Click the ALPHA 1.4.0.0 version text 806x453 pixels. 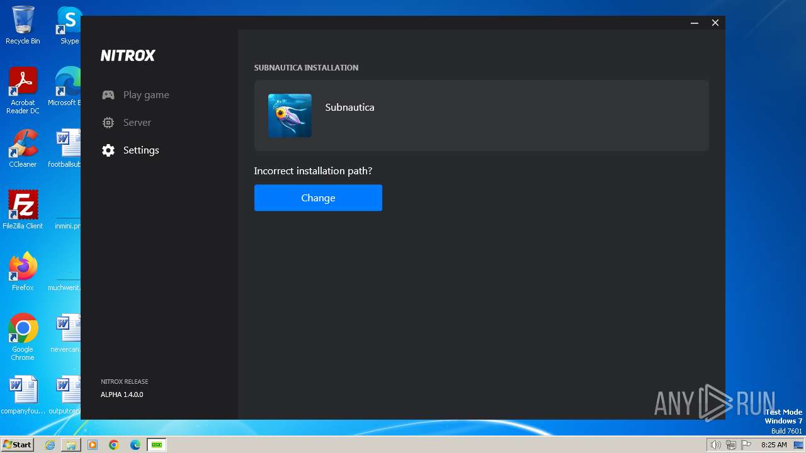click(x=122, y=394)
